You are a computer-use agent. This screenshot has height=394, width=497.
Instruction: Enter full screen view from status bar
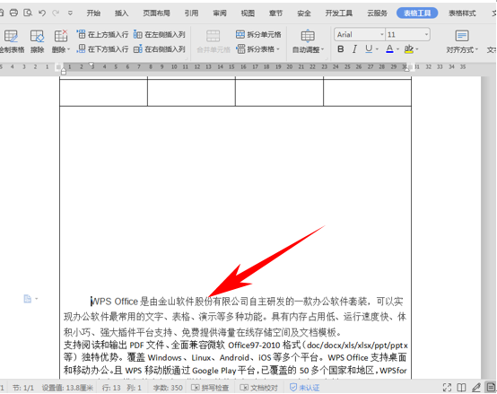tap(447, 388)
